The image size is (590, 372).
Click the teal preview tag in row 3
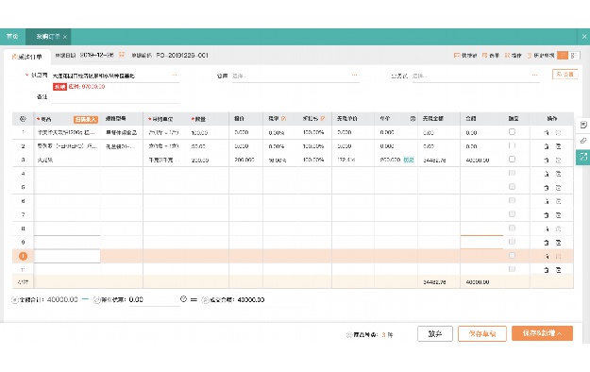[x=409, y=160]
